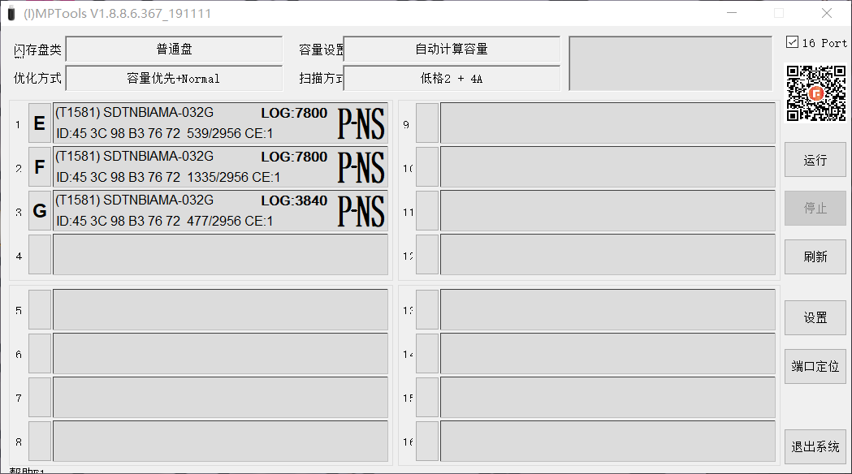Click the blank drive letter button of port 5
Viewport: 852px width, 474px height.
pos(40,309)
